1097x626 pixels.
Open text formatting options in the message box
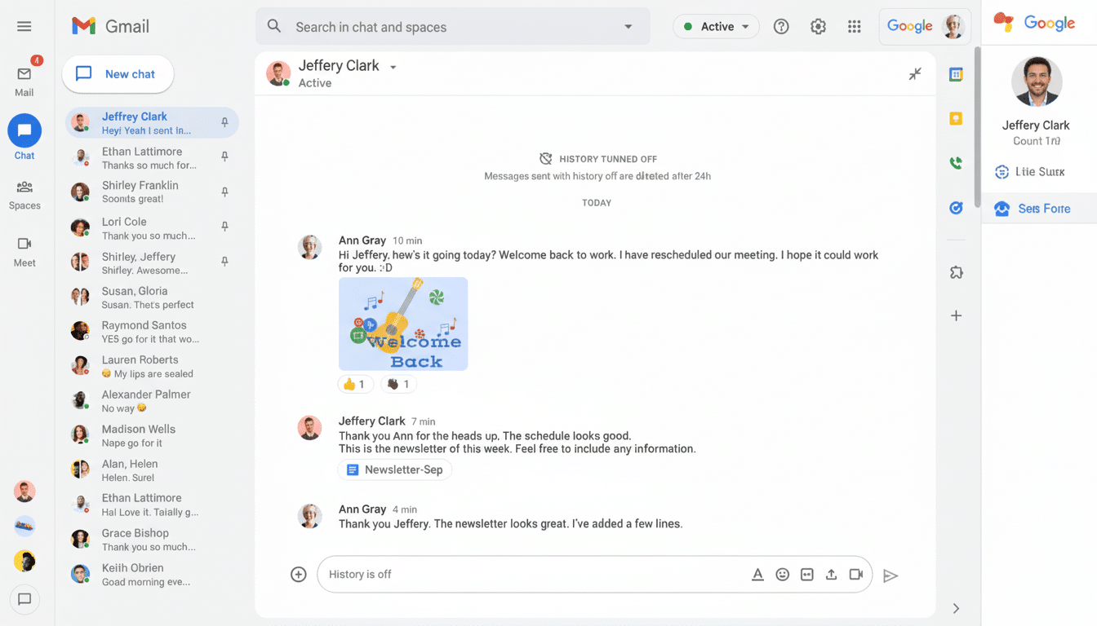coord(757,574)
